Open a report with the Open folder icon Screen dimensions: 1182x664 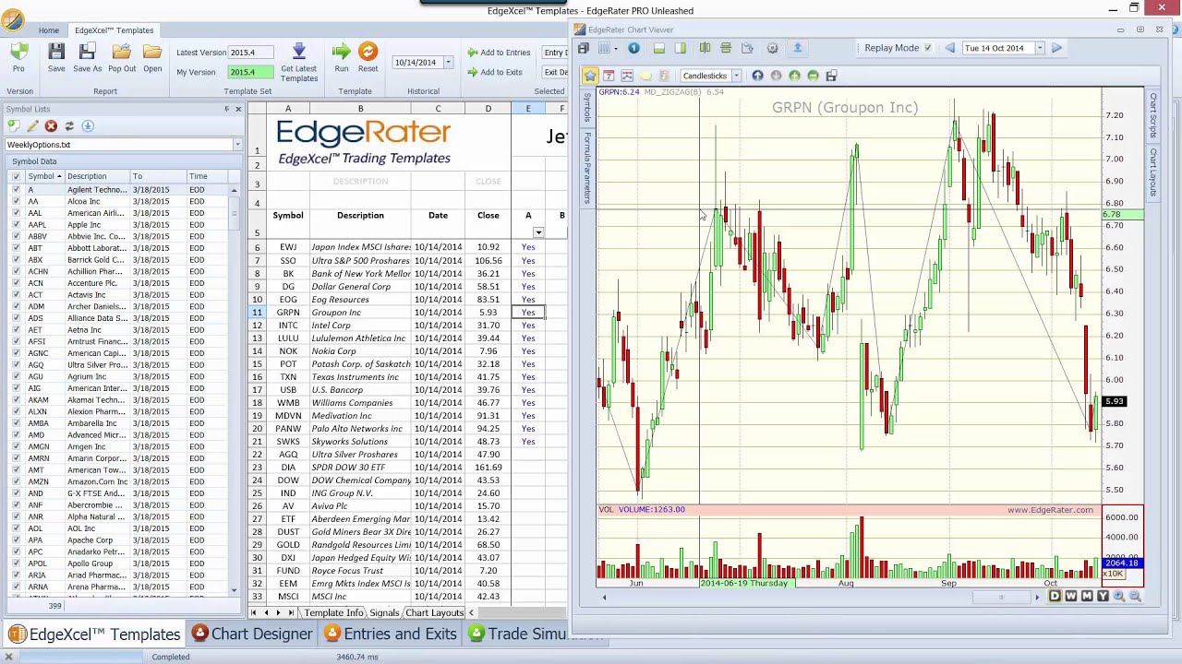pos(152,53)
